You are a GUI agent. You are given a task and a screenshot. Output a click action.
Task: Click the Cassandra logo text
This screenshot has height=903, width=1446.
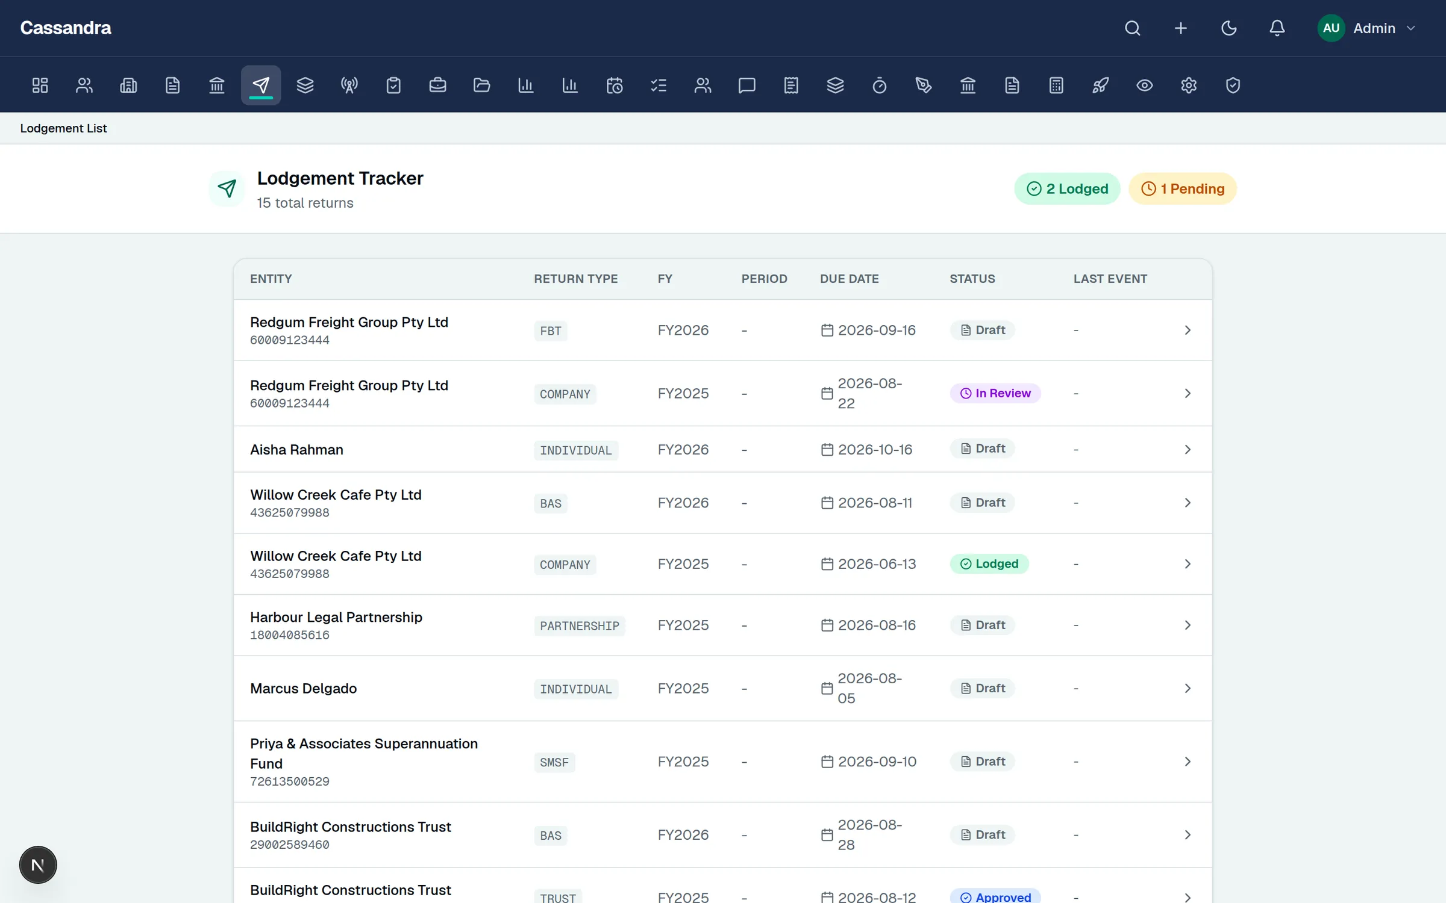pyautogui.click(x=66, y=28)
